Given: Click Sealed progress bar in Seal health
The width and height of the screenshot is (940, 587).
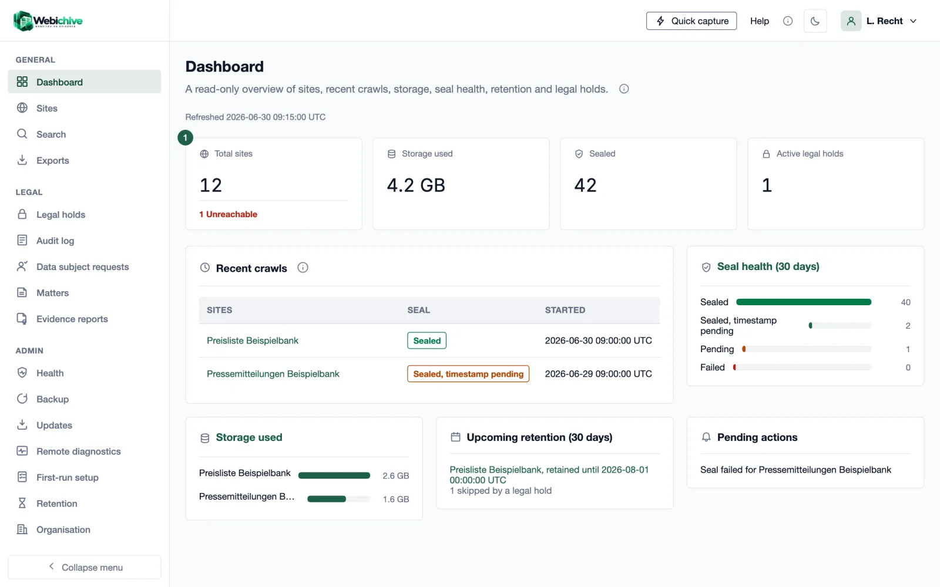Looking at the screenshot, I should click(x=804, y=302).
